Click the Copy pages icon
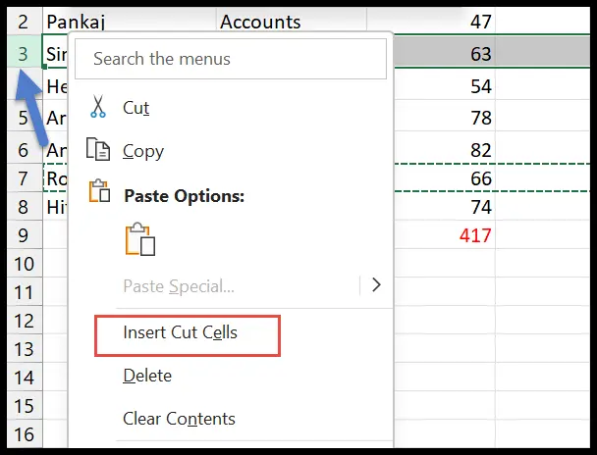This screenshot has width=597, height=455. pyautogui.click(x=98, y=149)
